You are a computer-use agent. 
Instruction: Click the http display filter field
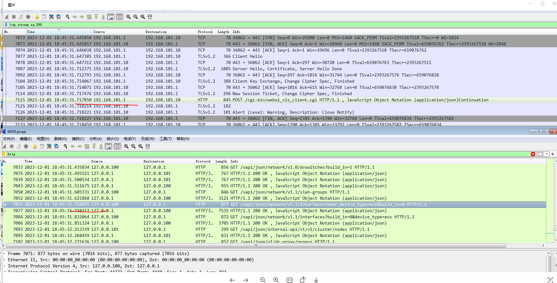[268, 154]
